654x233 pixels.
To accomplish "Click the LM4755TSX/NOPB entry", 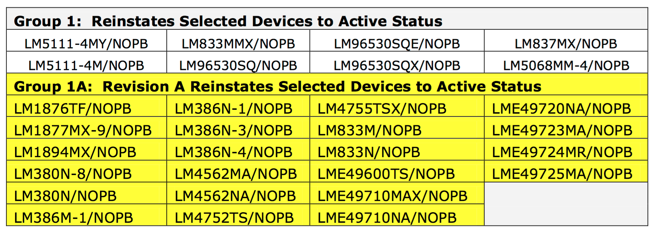I will click(397, 106).
